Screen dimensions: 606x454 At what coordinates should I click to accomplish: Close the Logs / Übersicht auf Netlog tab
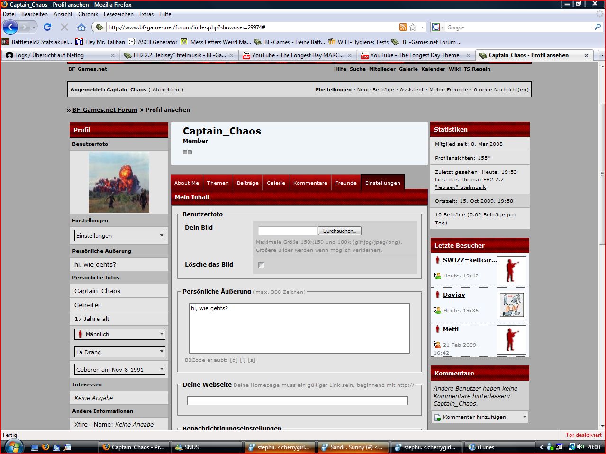tap(113, 55)
